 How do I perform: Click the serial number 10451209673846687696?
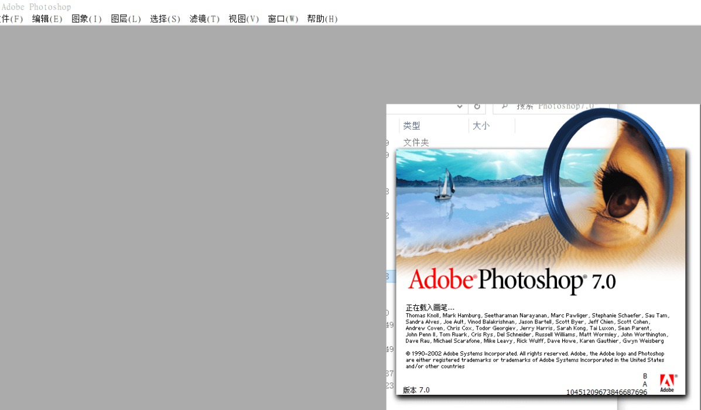point(606,392)
